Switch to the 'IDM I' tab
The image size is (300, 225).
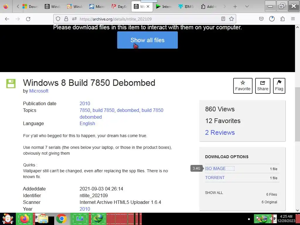click(x=186, y=6)
